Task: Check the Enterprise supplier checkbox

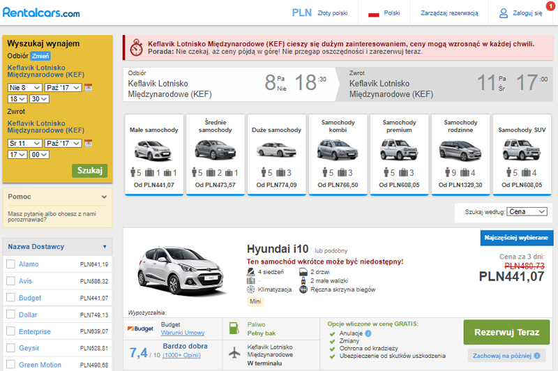Action: coord(11,331)
